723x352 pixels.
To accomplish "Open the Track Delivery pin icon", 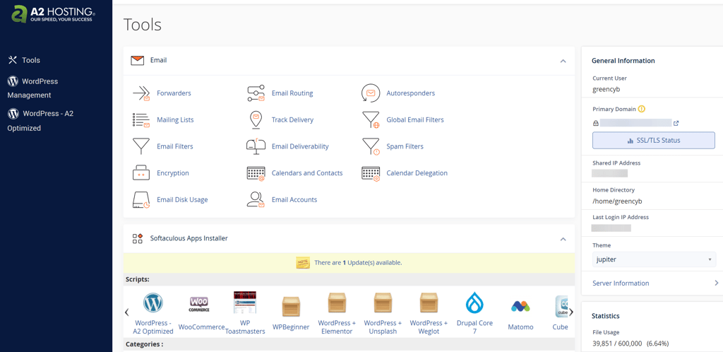I will [256, 120].
